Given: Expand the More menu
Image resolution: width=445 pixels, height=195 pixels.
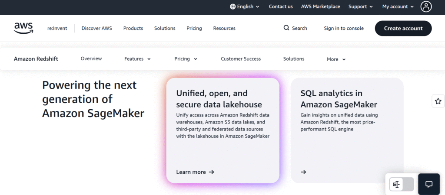Looking at the screenshot, I should [336, 59].
